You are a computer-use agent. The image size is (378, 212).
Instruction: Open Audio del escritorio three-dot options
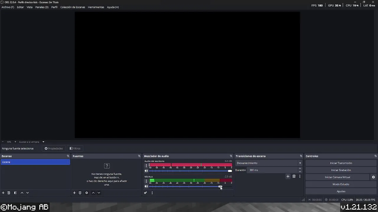146,166
